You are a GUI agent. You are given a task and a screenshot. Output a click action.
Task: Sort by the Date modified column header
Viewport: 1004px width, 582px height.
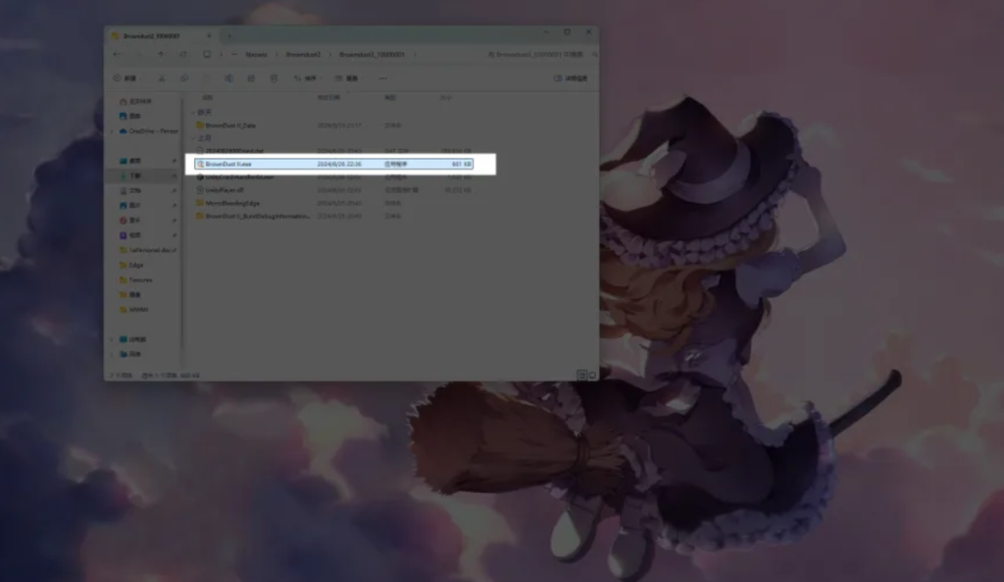[x=328, y=98]
